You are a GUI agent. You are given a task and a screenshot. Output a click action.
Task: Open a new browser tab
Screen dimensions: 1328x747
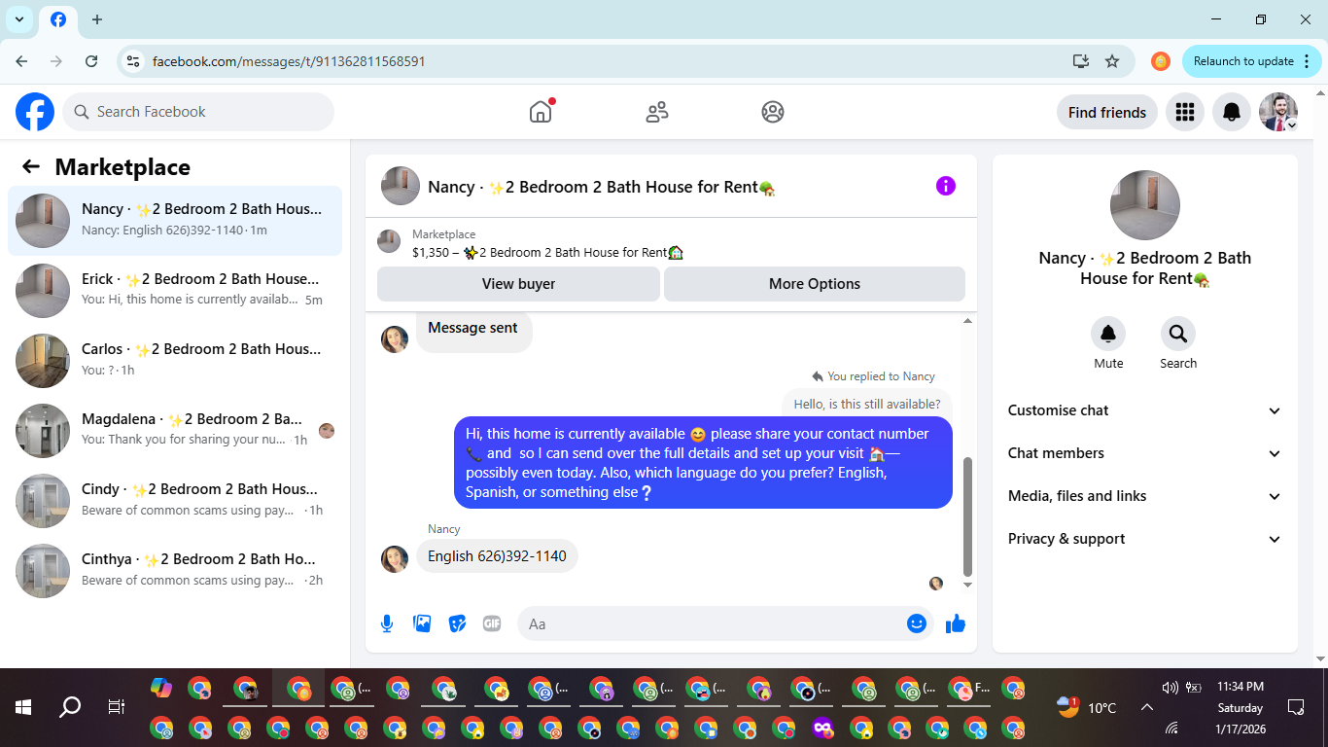tap(97, 19)
